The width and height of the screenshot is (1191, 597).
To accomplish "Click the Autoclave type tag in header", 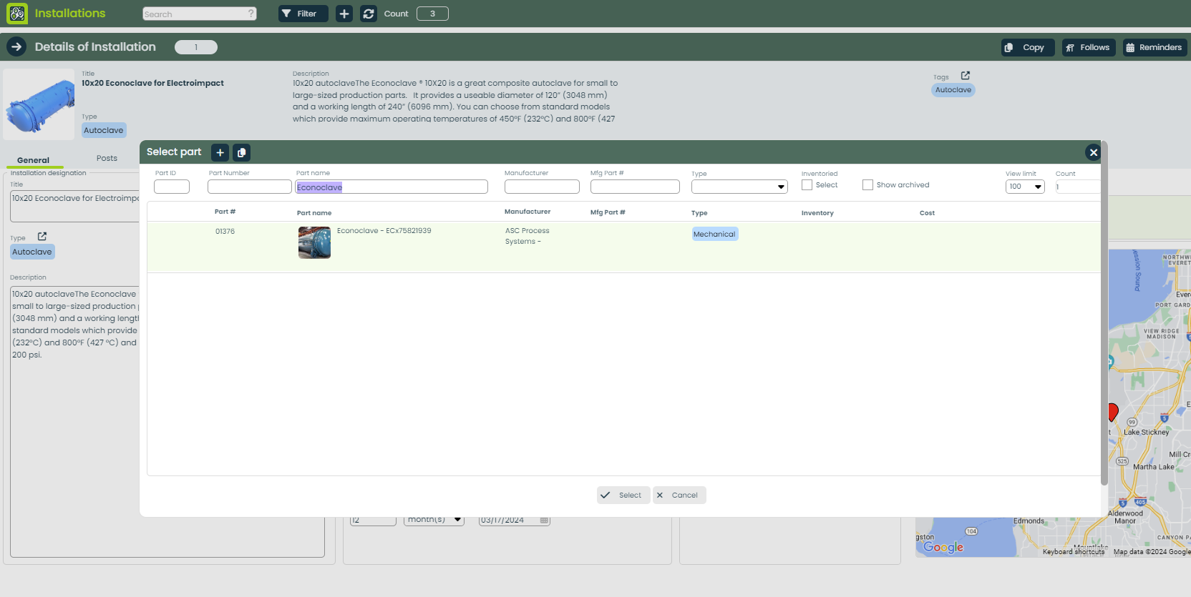I will pos(104,130).
